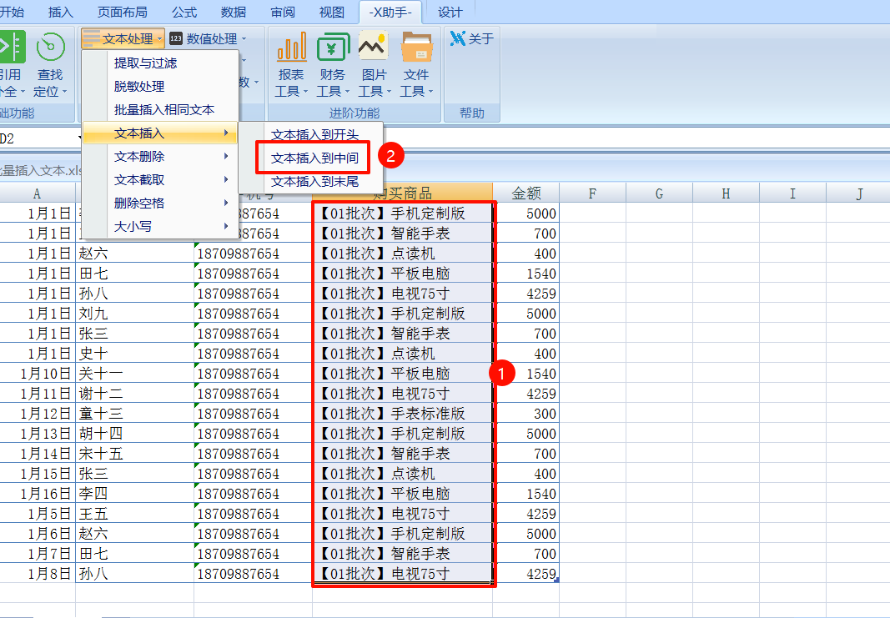The image size is (890, 618).
Task: Switch to the 插入 ribbon tab
Action: (x=61, y=12)
